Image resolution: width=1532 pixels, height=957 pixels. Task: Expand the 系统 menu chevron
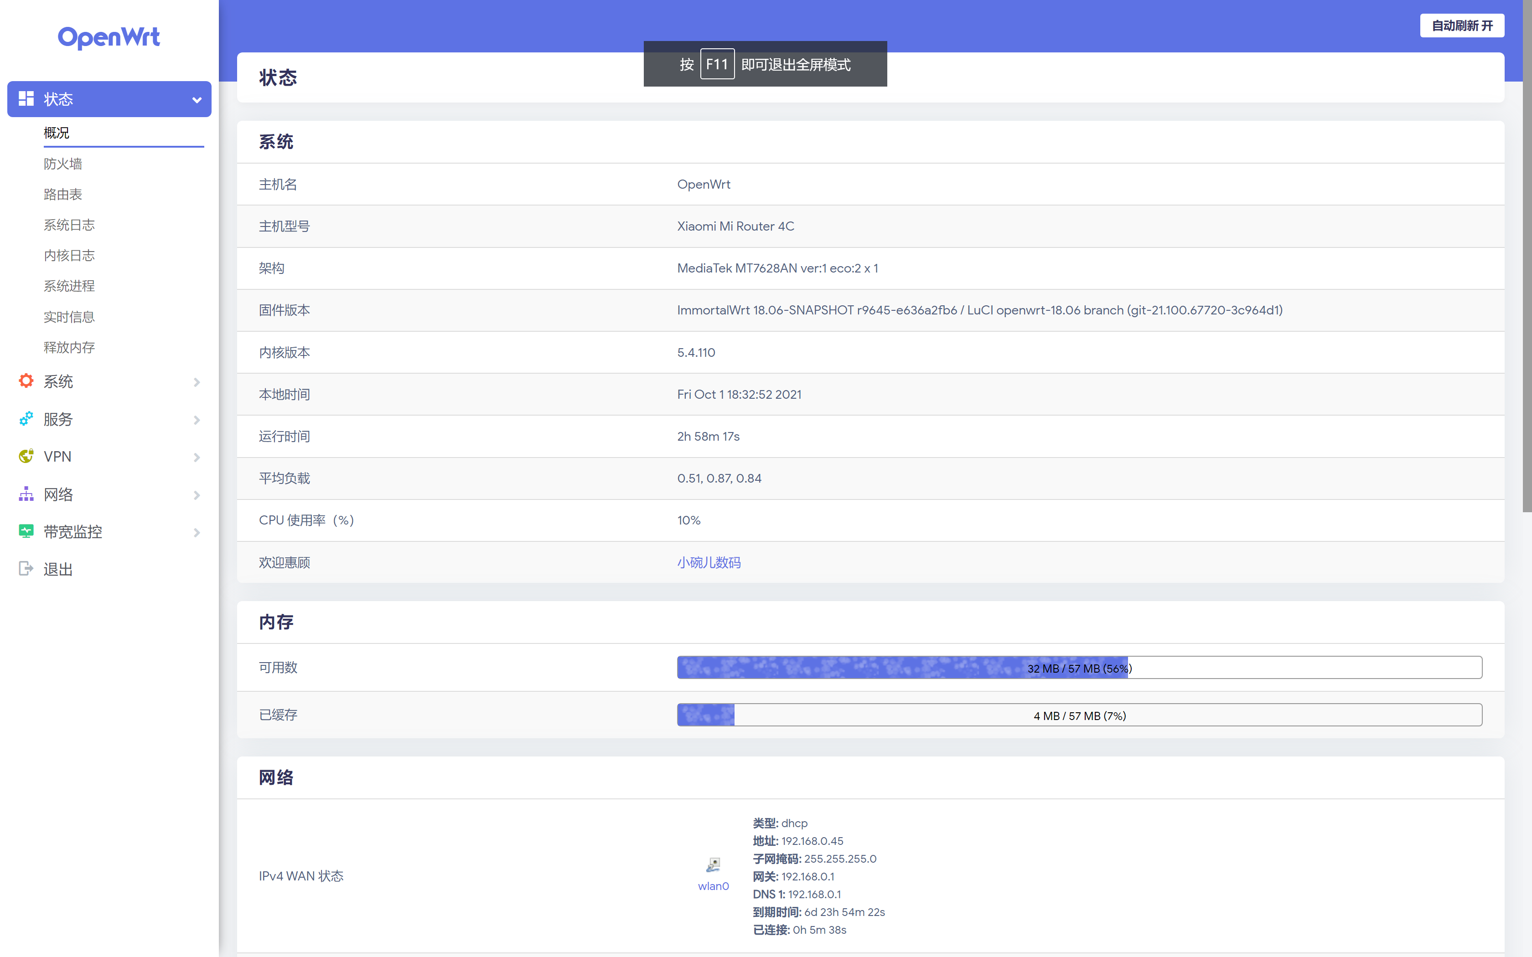pos(197,382)
